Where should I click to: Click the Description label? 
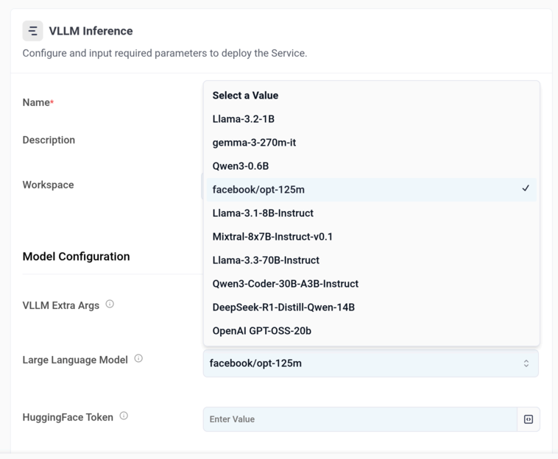tap(49, 140)
